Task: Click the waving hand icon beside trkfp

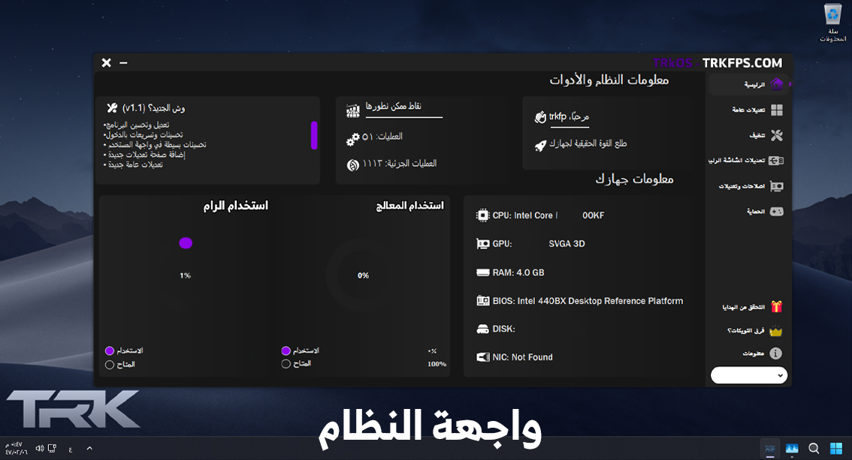Action: click(540, 116)
